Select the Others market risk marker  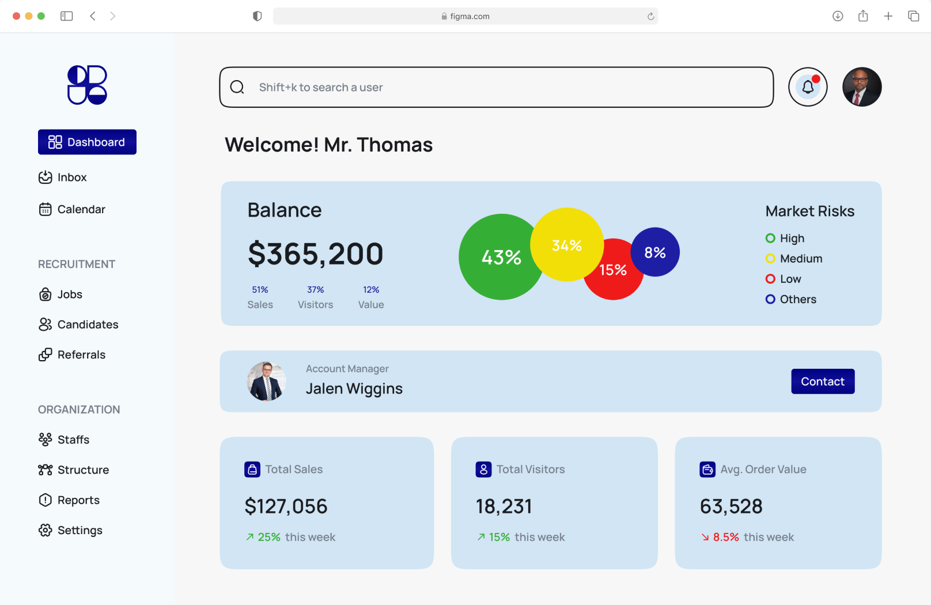(x=770, y=299)
